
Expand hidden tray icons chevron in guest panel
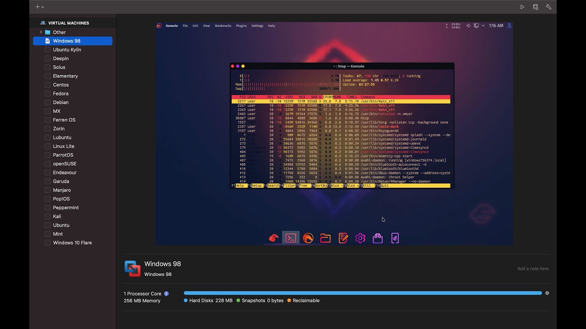(483, 26)
